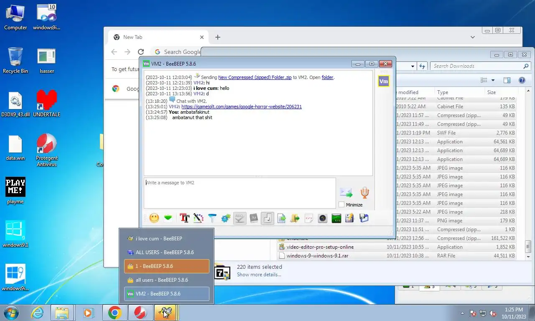This screenshot has height=321, width=535.
Task: Click the yellow-bordered VM2 user avatar
Action: [x=384, y=81]
